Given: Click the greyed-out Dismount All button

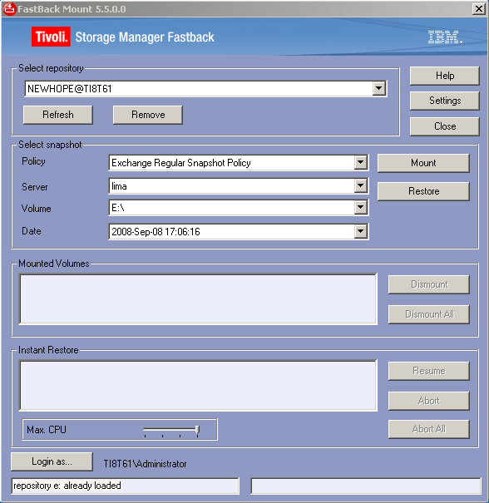Looking at the screenshot, I should (x=429, y=314).
